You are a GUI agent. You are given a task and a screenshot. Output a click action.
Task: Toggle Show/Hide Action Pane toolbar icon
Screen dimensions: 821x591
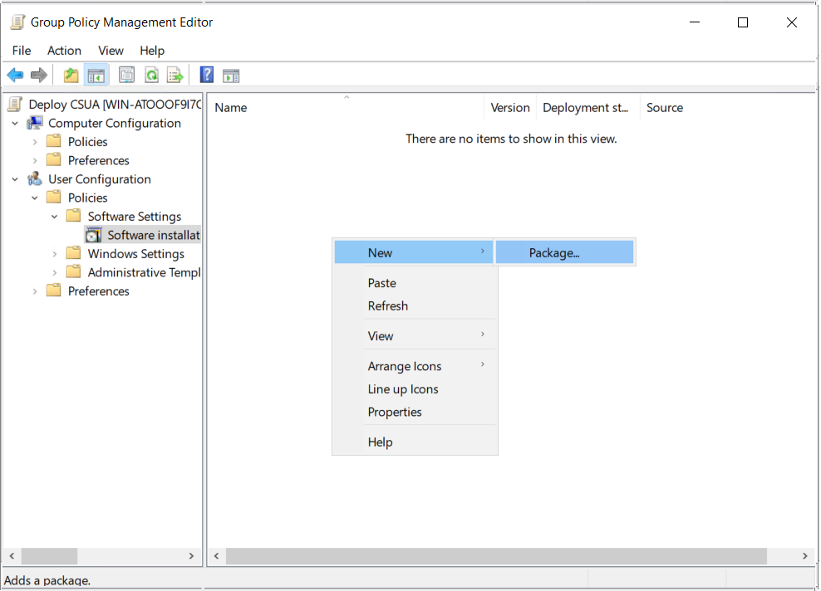coord(231,76)
